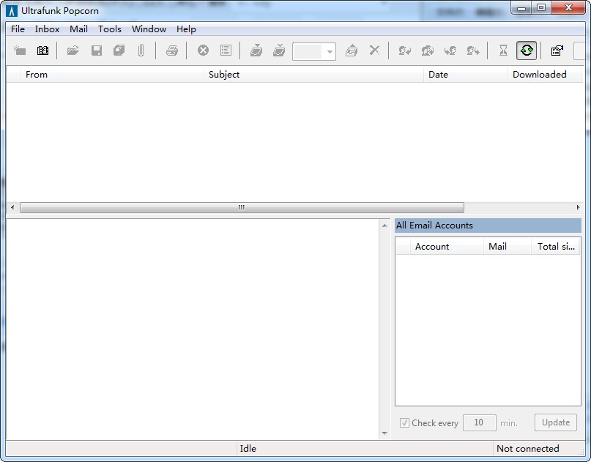Click the Mail column header in accounts
The image size is (591, 462).
point(508,247)
